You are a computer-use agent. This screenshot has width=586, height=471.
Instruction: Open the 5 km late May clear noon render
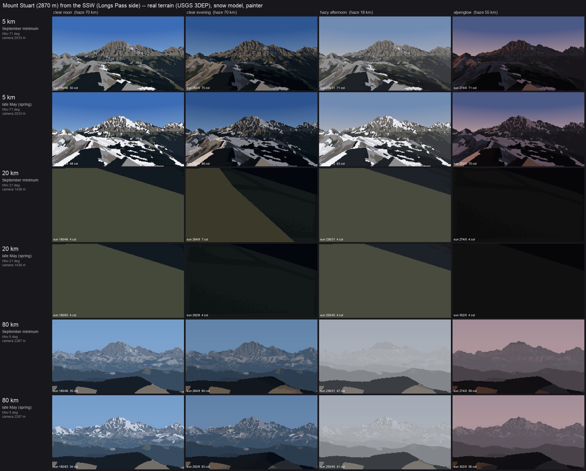pyautogui.click(x=118, y=129)
